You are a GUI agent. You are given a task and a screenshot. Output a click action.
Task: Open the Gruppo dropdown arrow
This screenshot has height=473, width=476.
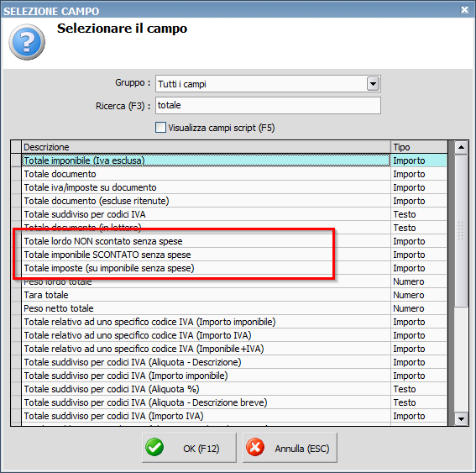click(373, 83)
